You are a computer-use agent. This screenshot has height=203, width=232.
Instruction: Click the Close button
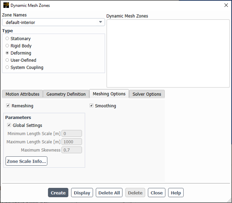point(156,193)
